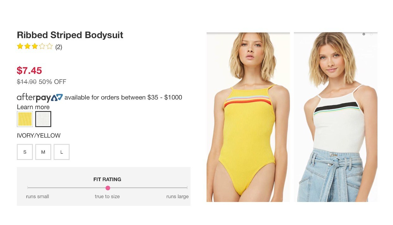The width and height of the screenshot is (393, 225).
Task: Choose size M
Action: 43,152
